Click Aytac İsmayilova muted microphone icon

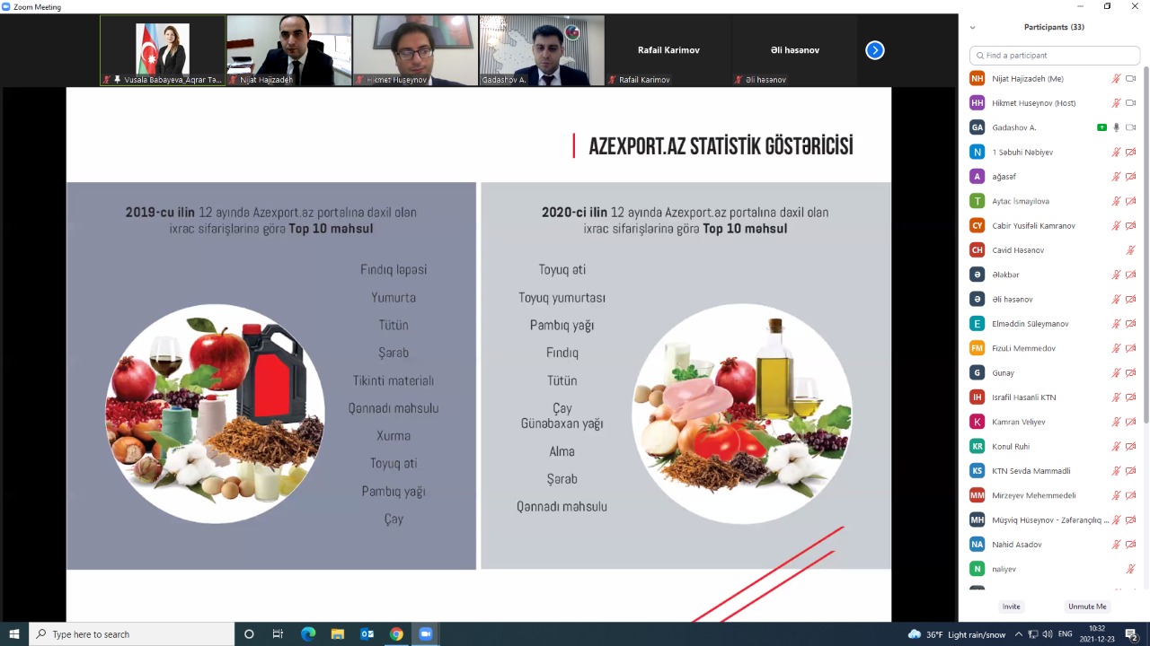coord(1117,201)
